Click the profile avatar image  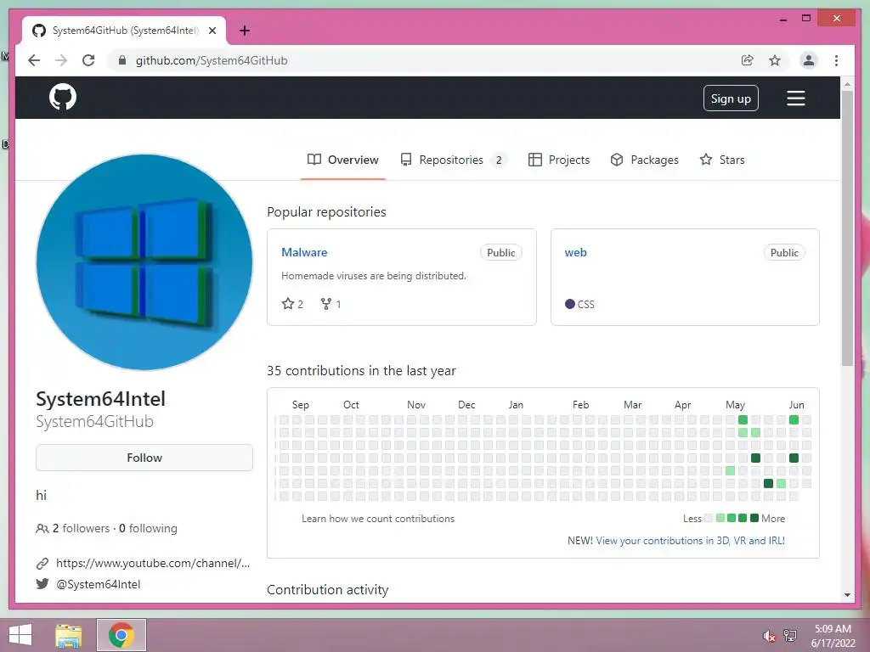click(144, 262)
